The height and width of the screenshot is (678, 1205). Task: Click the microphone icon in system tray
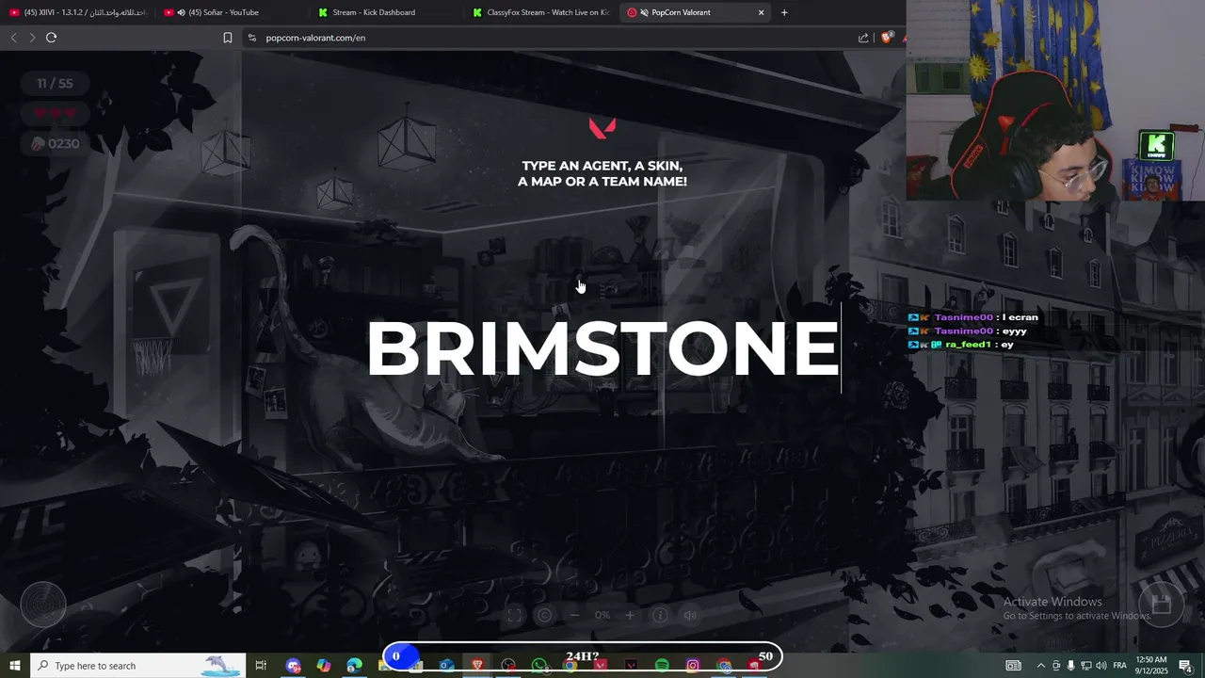click(1070, 666)
